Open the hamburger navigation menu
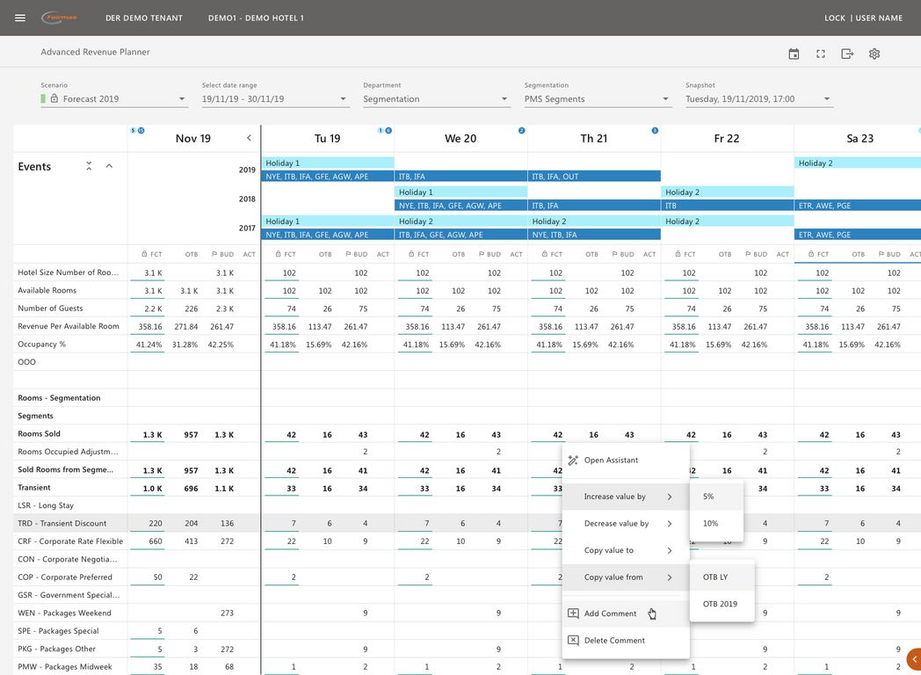921x675 pixels. coord(20,18)
